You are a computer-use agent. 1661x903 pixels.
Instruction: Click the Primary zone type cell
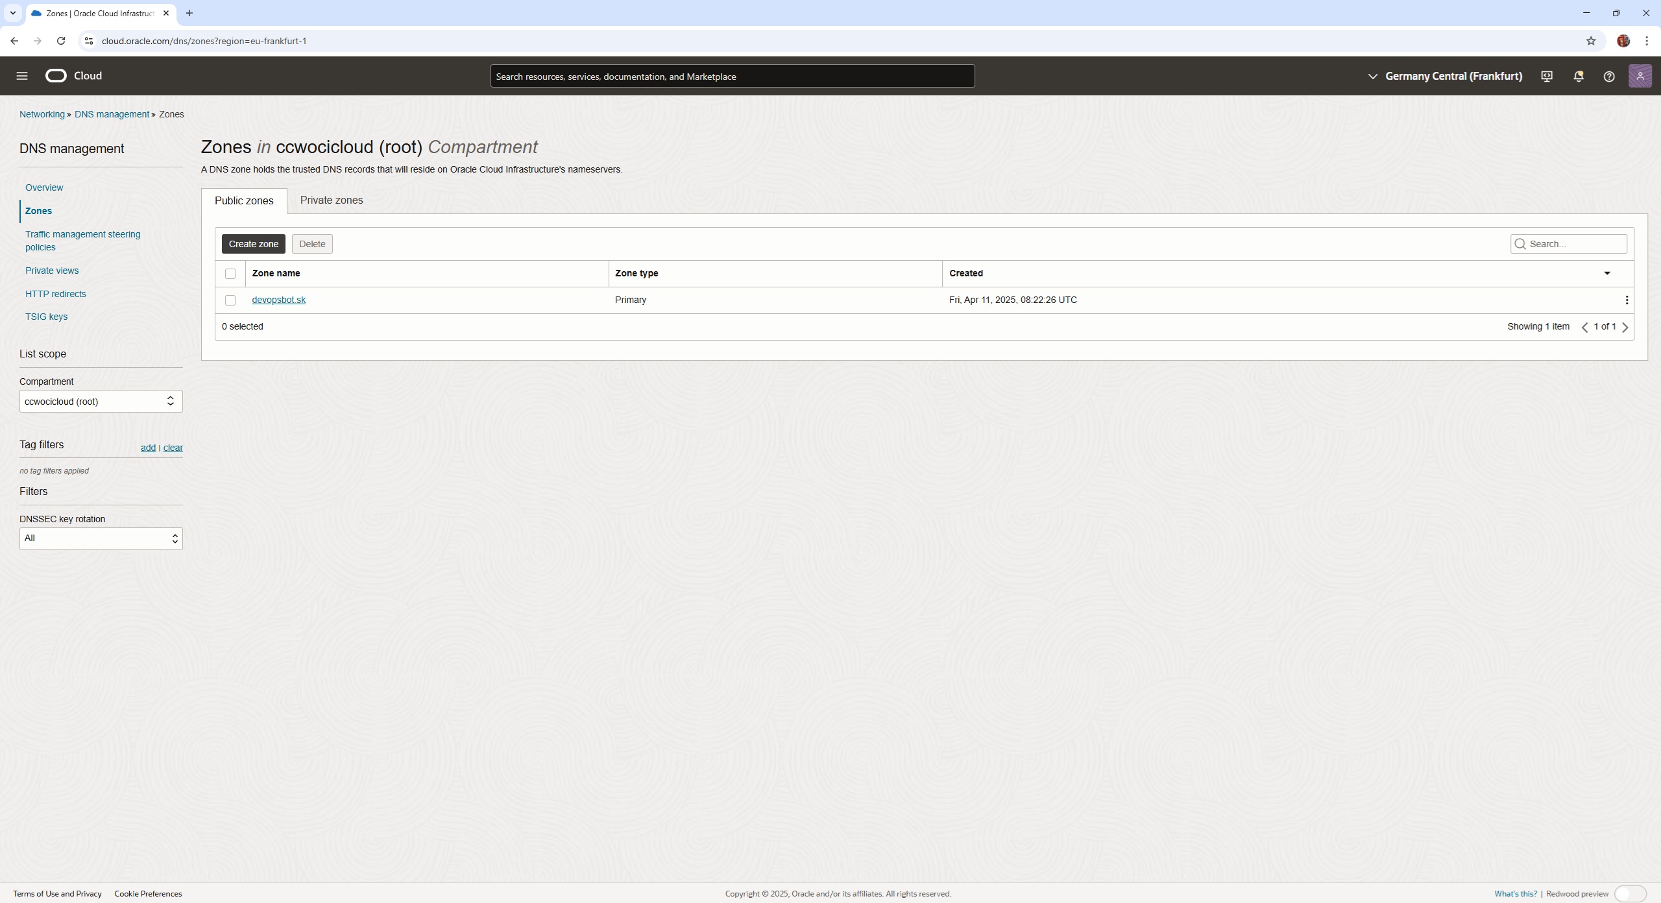(631, 300)
